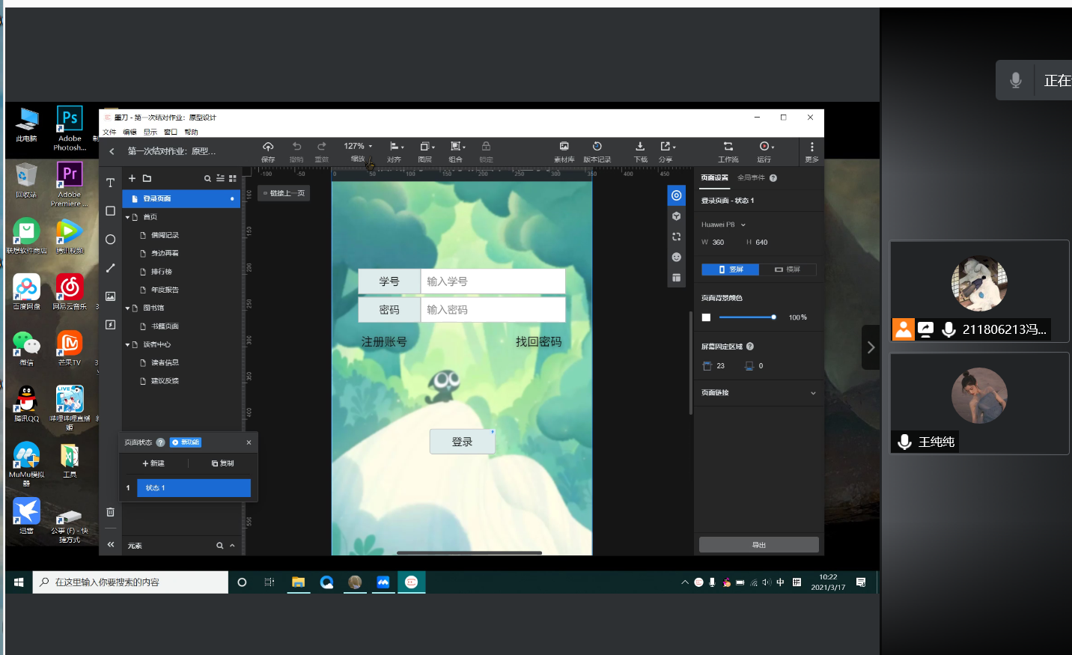Screen dimensions: 1072x655
Task: Click 新建 in the 页面状态 panel
Action: (153, 463)
